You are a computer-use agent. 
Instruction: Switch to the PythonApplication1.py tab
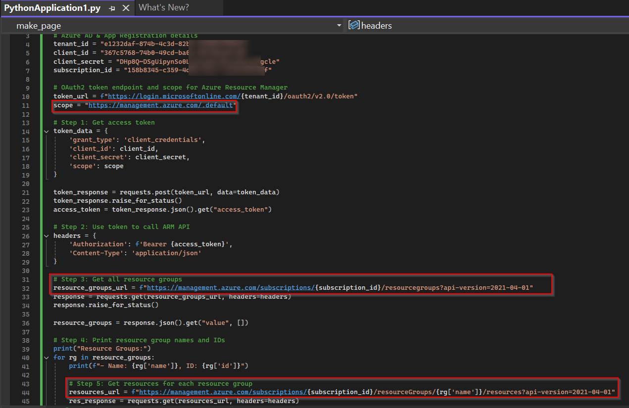point(52,8)
